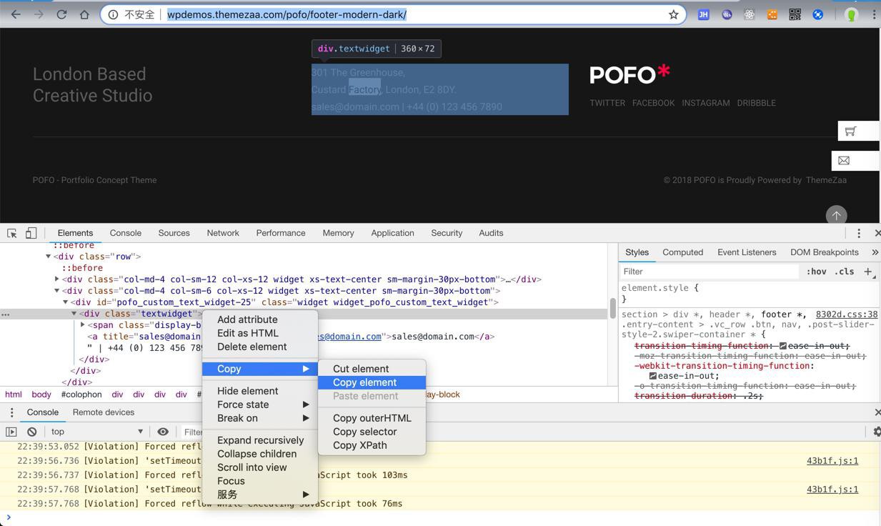Choose Copy outerHTML
Screen dimensions: 881x526
372,418
